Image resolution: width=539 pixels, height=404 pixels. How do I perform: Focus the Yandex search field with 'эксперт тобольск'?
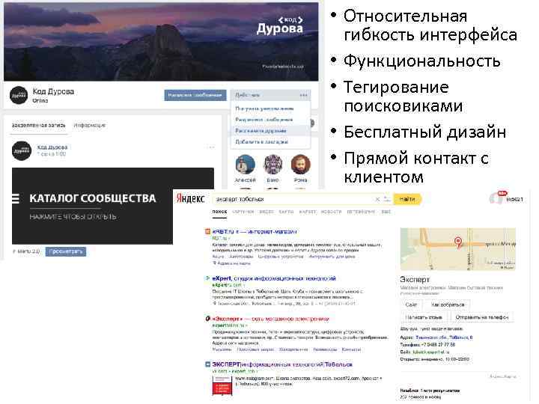(292, 199)
